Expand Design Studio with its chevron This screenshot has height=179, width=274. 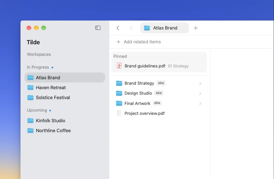point(200,93)
